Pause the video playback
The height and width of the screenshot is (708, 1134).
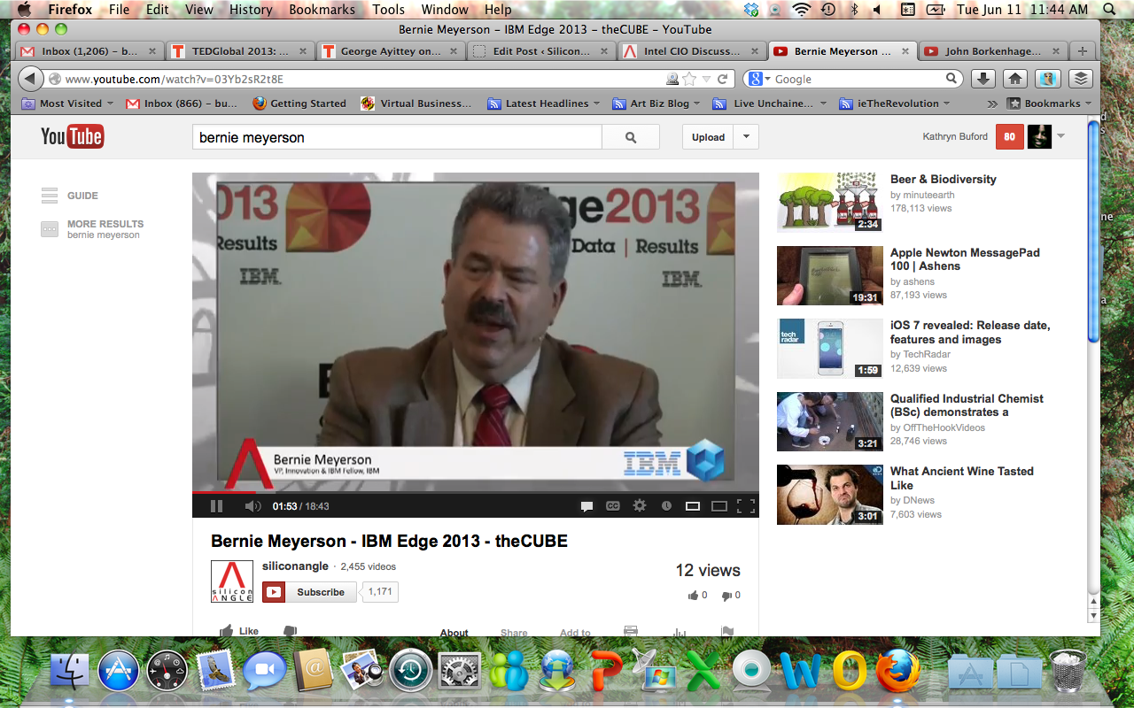pos(216,506)
